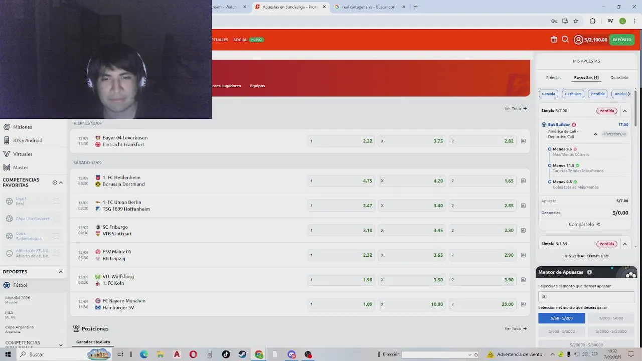Image resolution: width=642 pixels, height=361 pixels.
Task: Open Steam from the taskbar
Action: point(242,354)
